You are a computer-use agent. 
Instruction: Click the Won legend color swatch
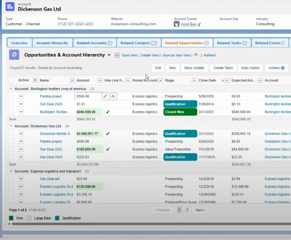pos(11,218)
